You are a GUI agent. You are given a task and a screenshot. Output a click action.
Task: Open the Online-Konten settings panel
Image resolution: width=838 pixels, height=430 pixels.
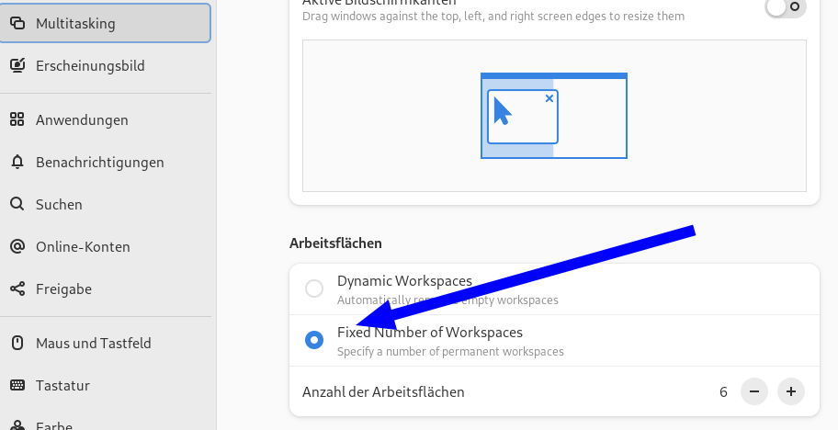tap(83, 246)
